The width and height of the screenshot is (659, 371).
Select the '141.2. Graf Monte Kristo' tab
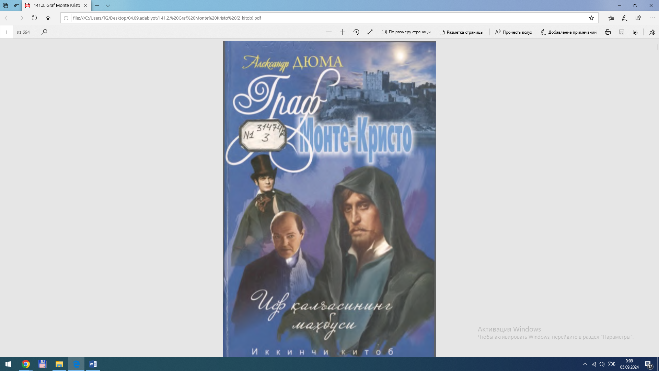click(57, 5)
